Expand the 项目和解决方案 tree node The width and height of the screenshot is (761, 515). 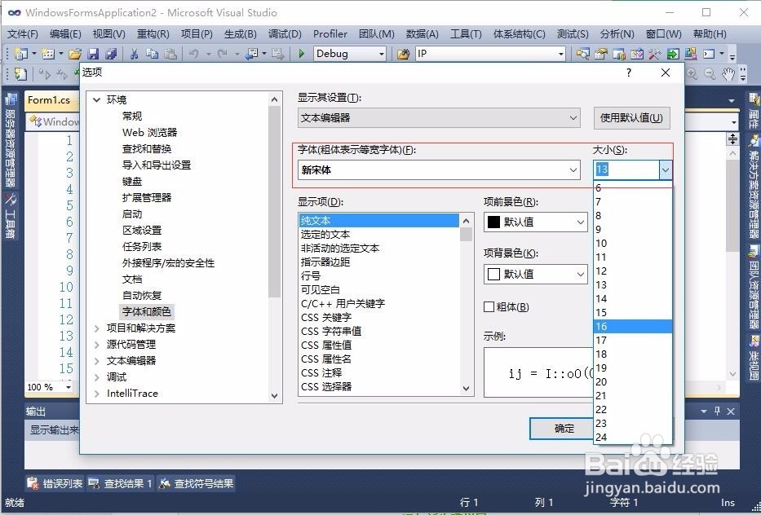coord(97,328)
